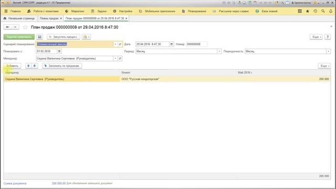Open the sections grid icon
The height and width of the screenshot is (189, 336).
300,11
